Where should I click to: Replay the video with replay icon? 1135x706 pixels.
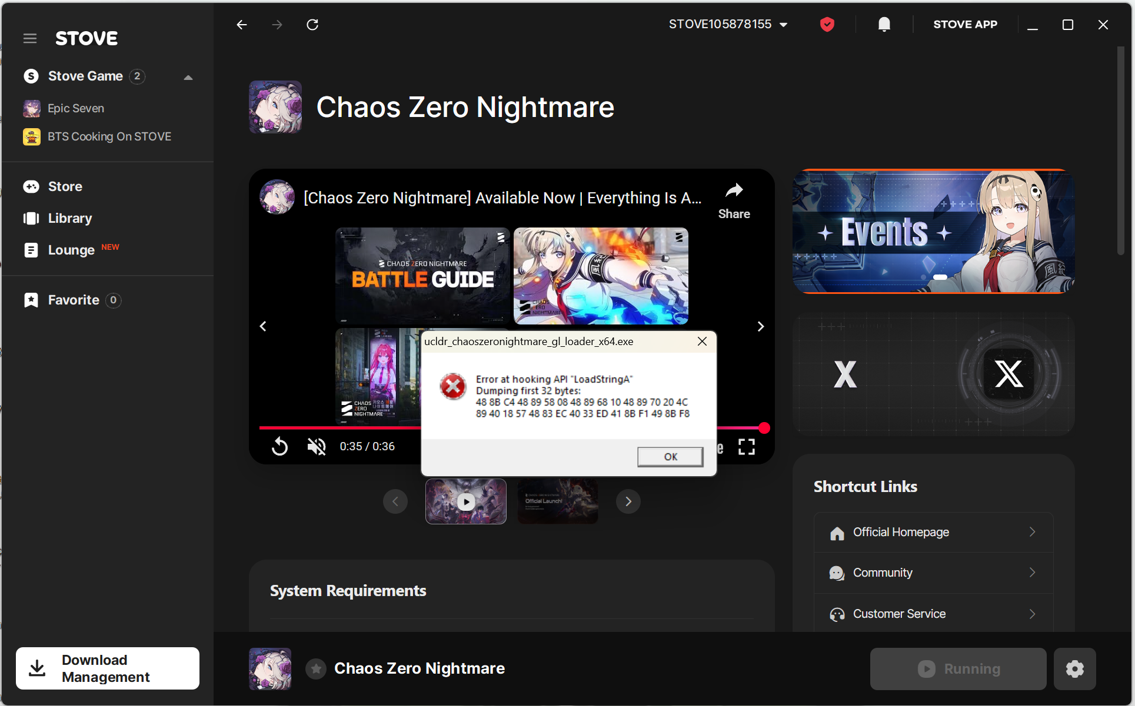tap(280, 447)
